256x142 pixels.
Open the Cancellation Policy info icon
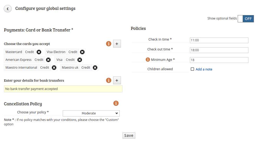116,103
